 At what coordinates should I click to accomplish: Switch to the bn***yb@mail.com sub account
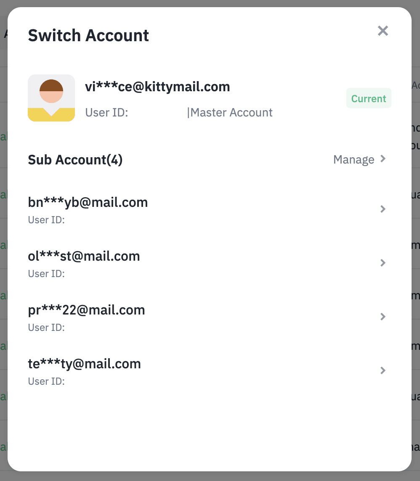point(88,203)
